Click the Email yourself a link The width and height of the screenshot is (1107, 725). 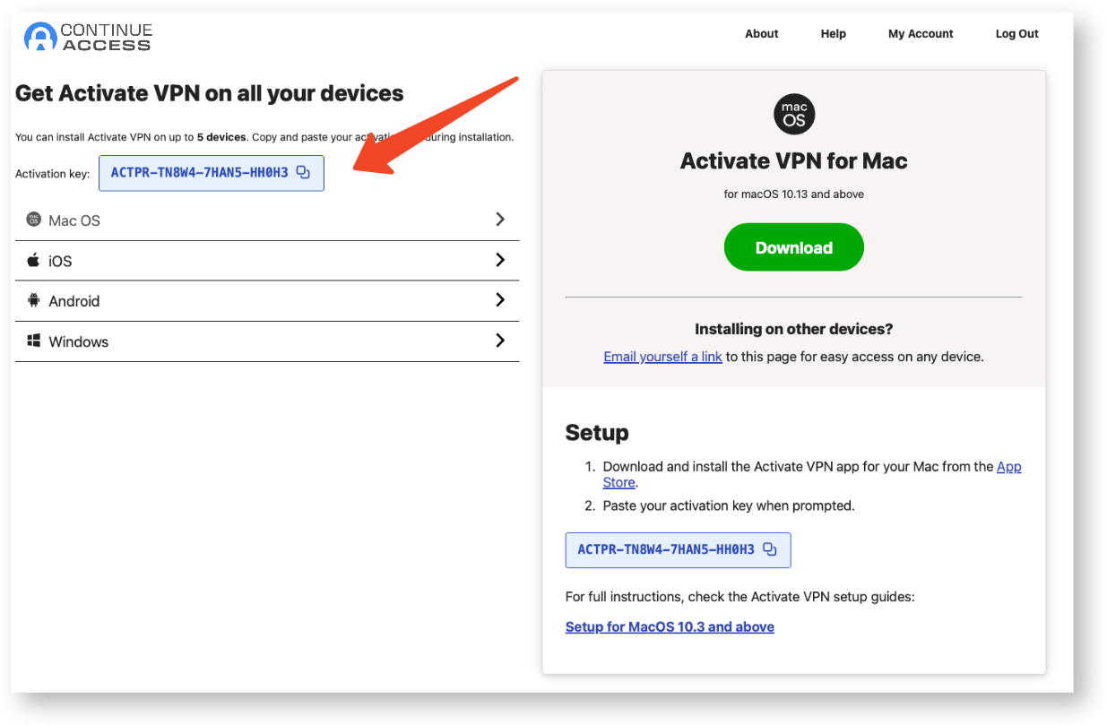point(662,356)
